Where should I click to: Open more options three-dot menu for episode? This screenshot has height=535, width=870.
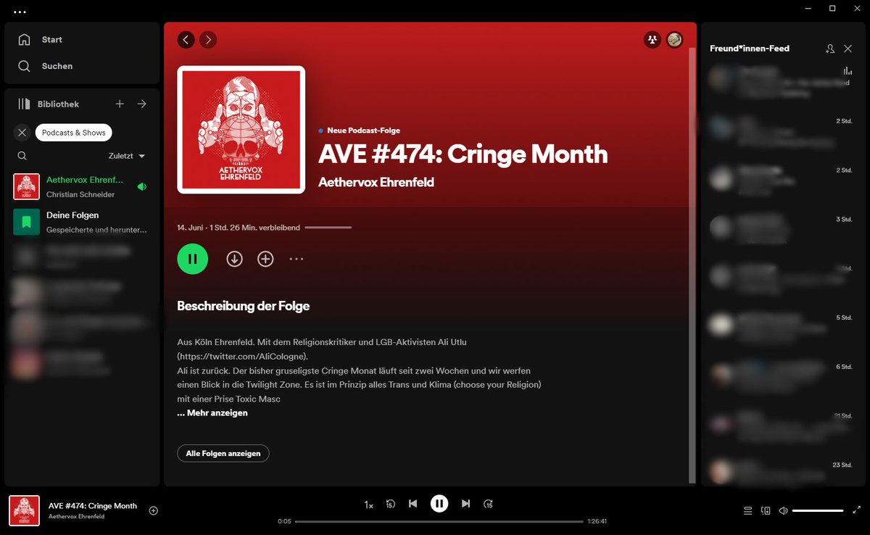point(297,259)
